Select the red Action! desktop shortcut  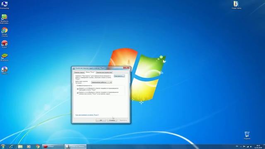coord(5,44)
